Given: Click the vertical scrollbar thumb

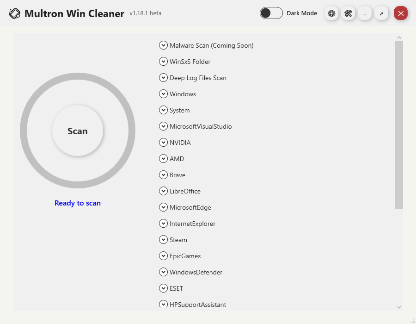Looking at the screenshot, I should point(399,125).
